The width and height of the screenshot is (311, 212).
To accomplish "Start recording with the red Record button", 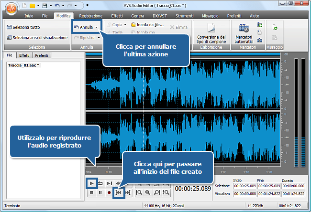I will tap(109, 192).
